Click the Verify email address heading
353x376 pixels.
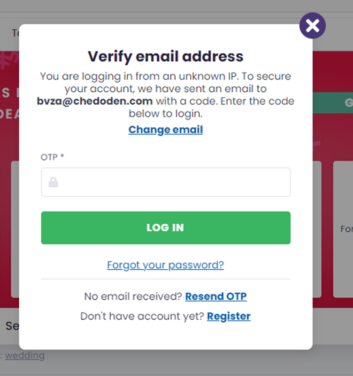click(165, 57)
